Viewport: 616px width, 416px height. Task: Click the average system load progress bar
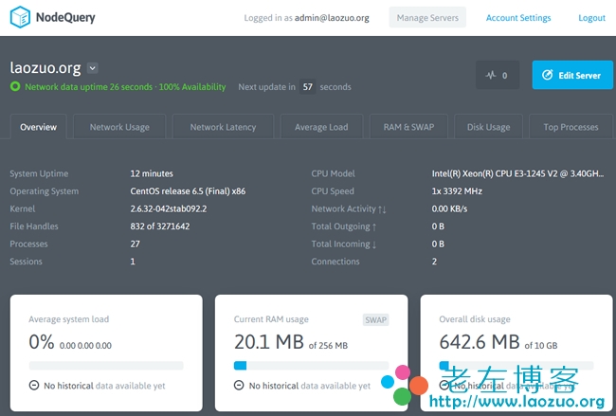point(106,366)
